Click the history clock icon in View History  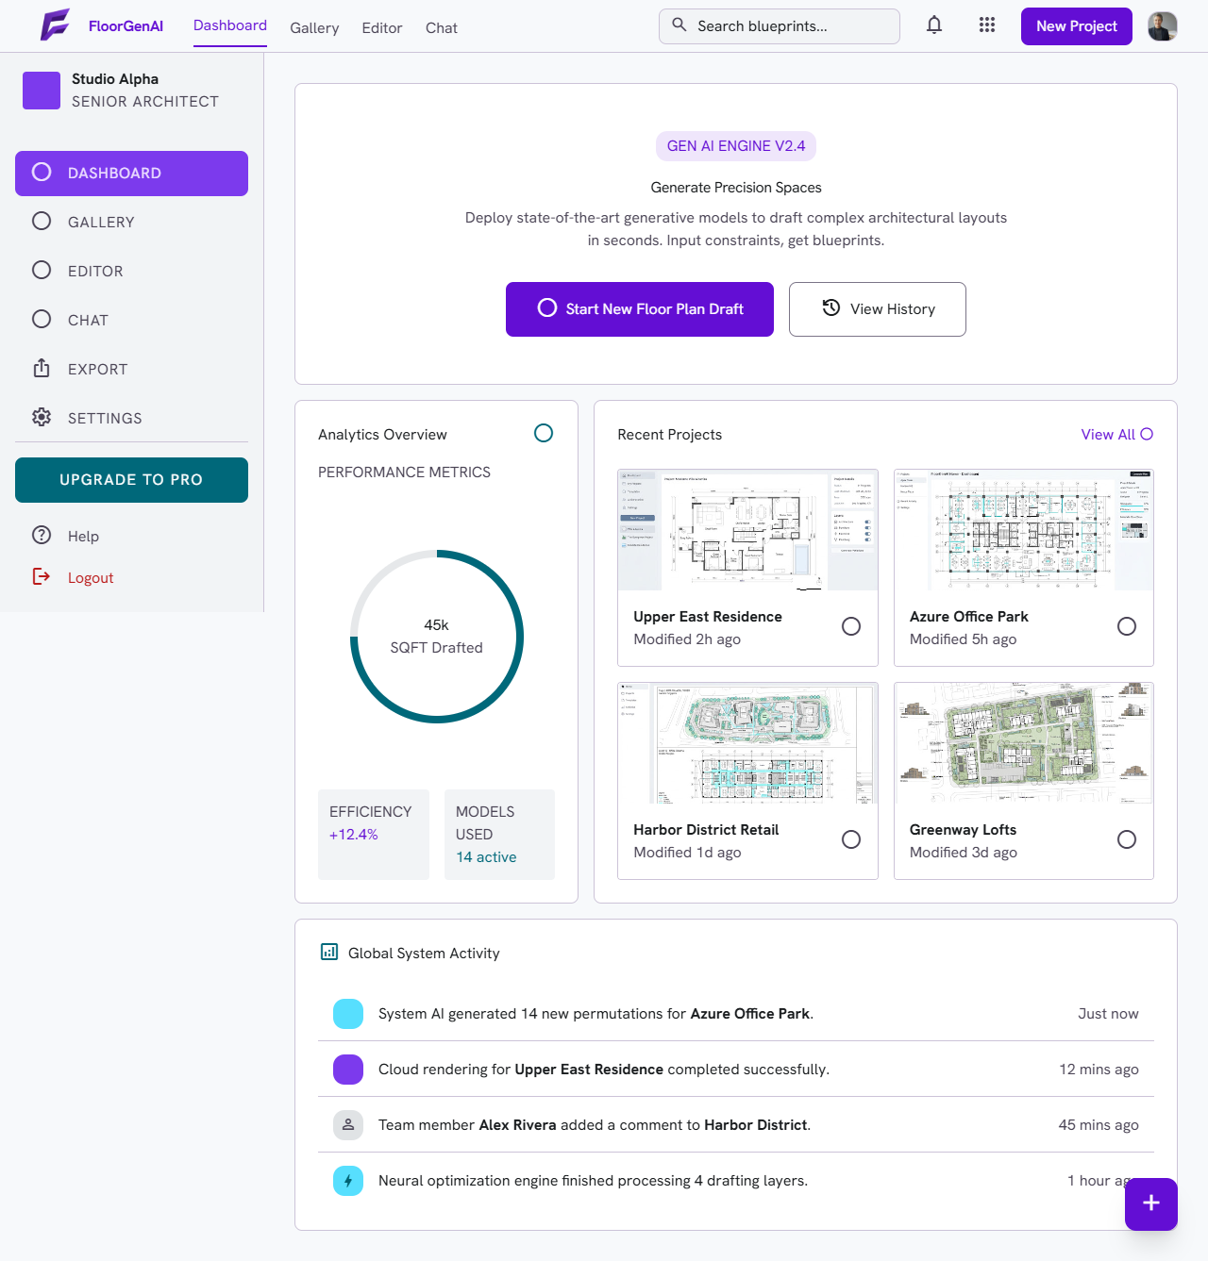pyautogui.click(x=831, y=308)
